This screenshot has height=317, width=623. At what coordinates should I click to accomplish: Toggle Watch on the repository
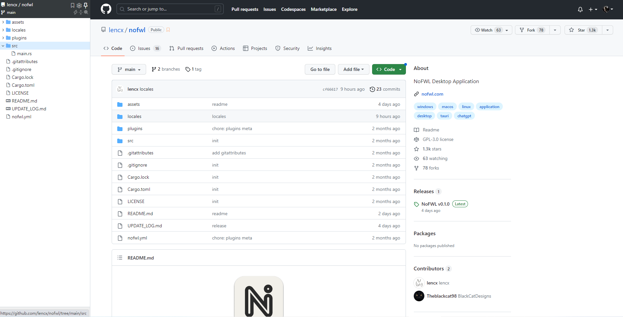pyautogui.click(x=491, y=30)
